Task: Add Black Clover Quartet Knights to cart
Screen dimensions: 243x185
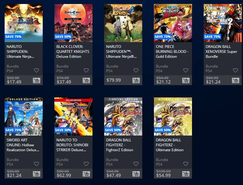Action: coord(86,81)
